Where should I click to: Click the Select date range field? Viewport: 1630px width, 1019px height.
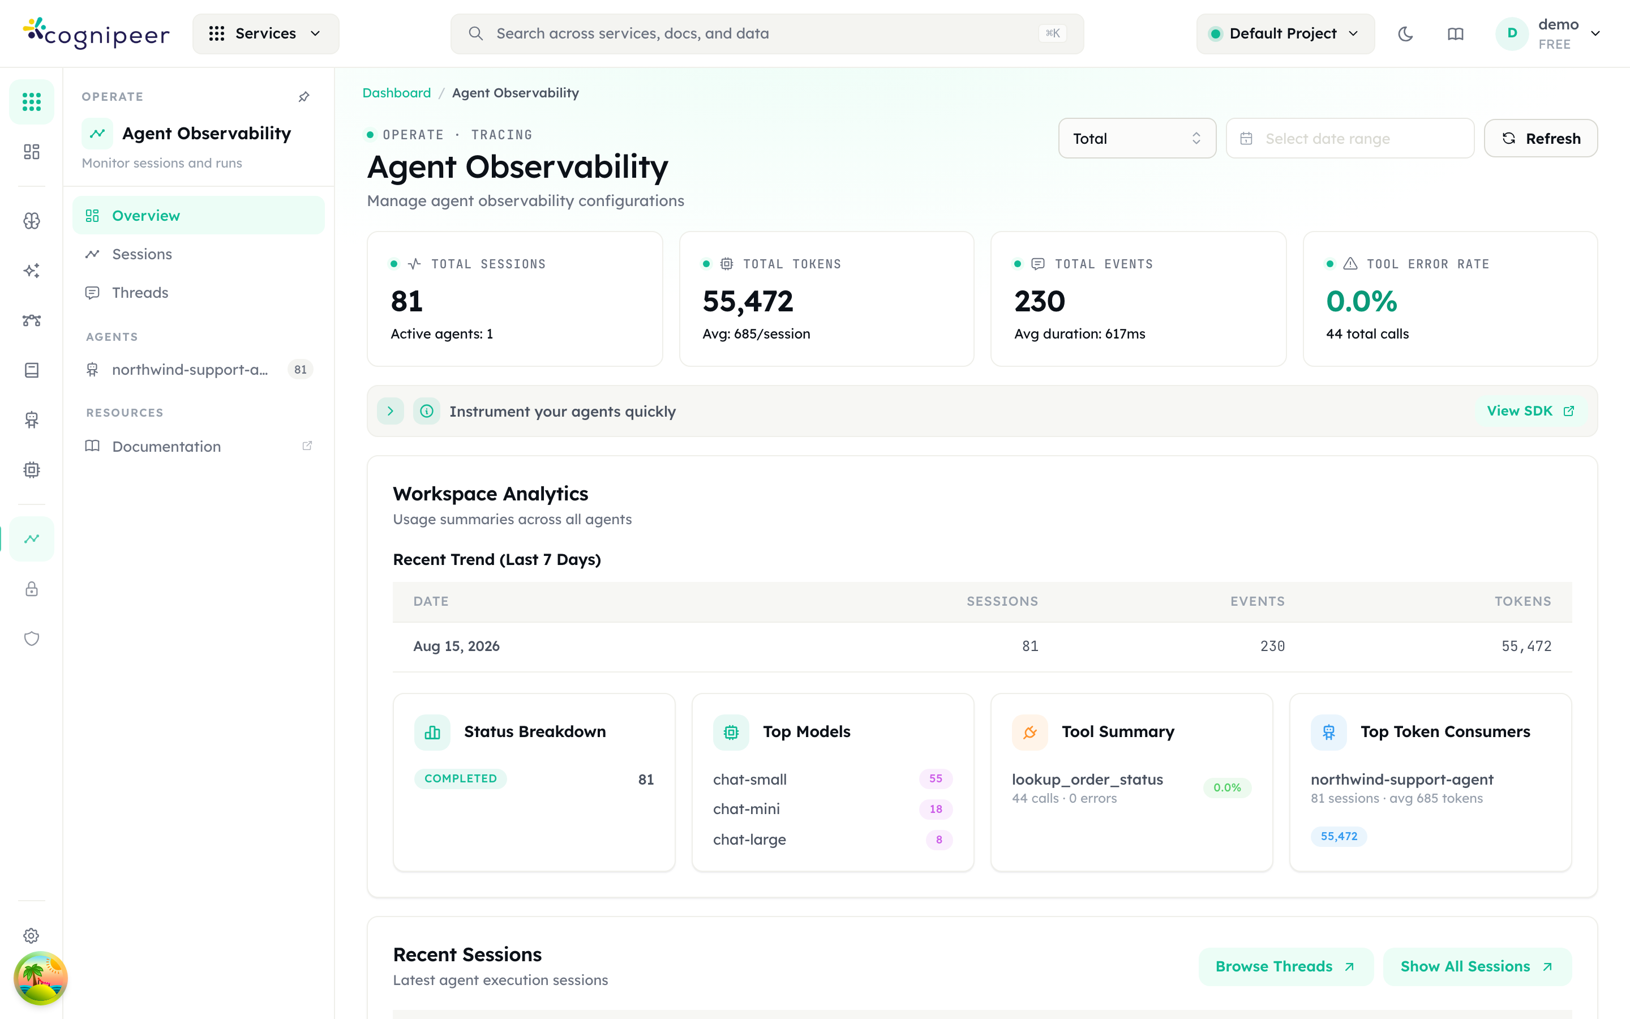point(1350,138)
